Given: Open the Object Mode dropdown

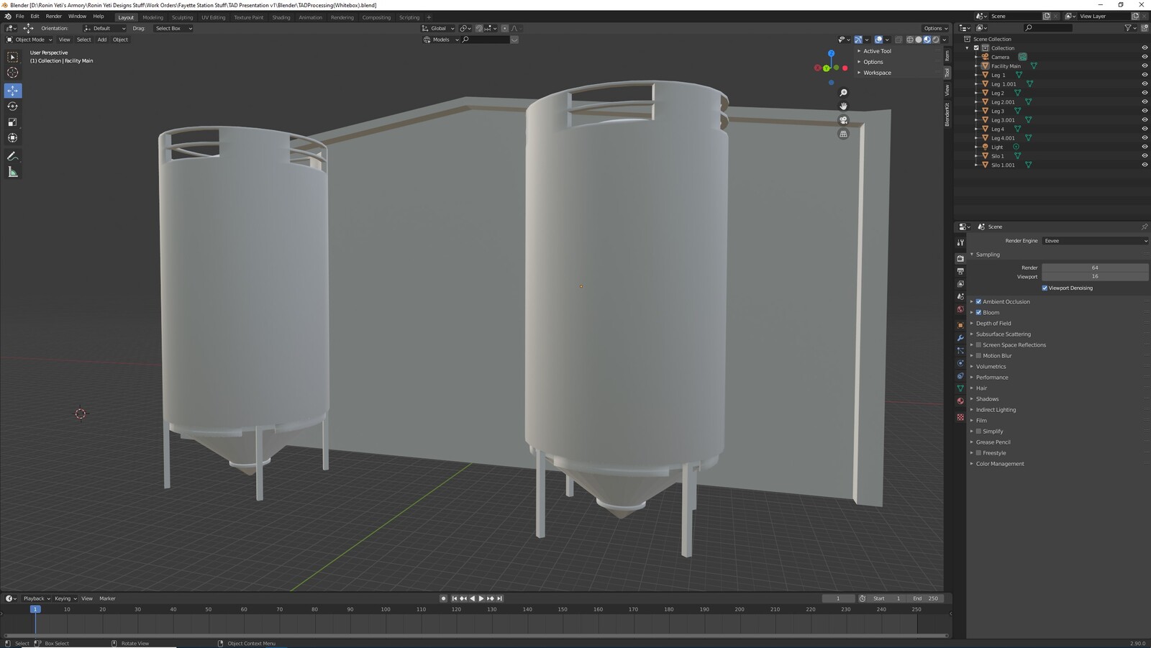Looking at the screenshot, I should 29,40.
